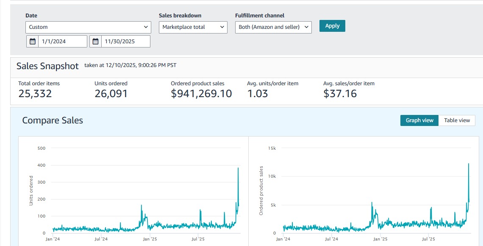Click the highest spike in Units ordered chart
Image resolution: width=483 pixels, height=246 pixels.
pos(238,168)
